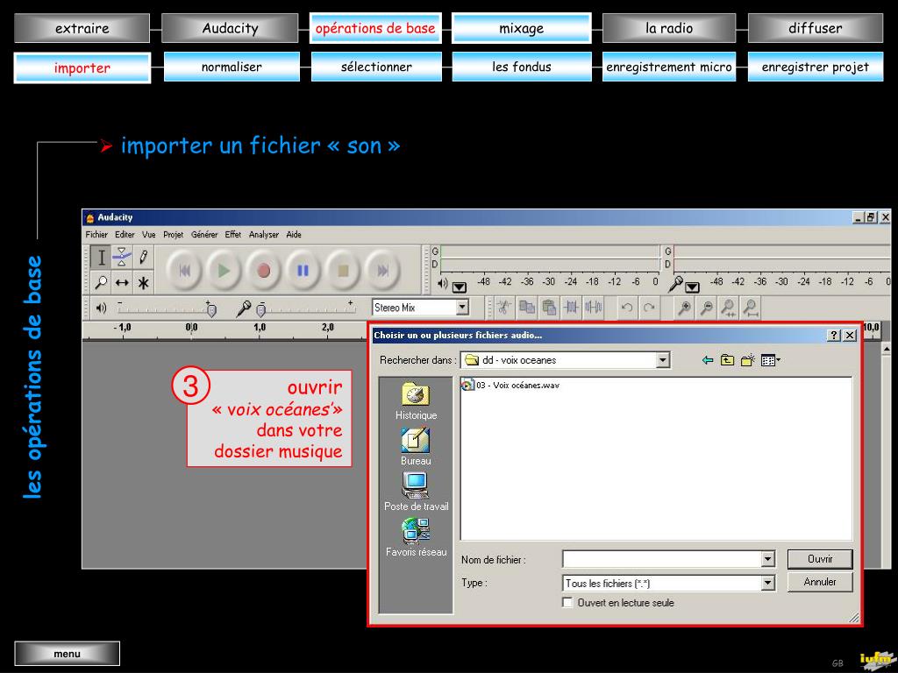Image resolution: width=898 pixels, height=673 pixels.
Task: Click the Copy icon in edit toolbar
Action: click(x=527, y=308)
